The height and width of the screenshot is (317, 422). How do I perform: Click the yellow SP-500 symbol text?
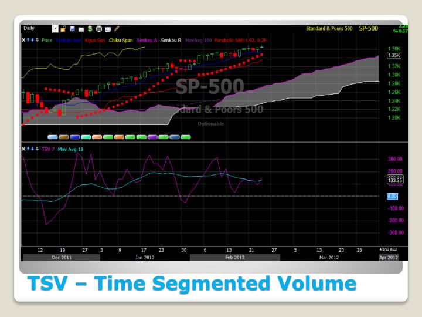click(x=369, y=28)
